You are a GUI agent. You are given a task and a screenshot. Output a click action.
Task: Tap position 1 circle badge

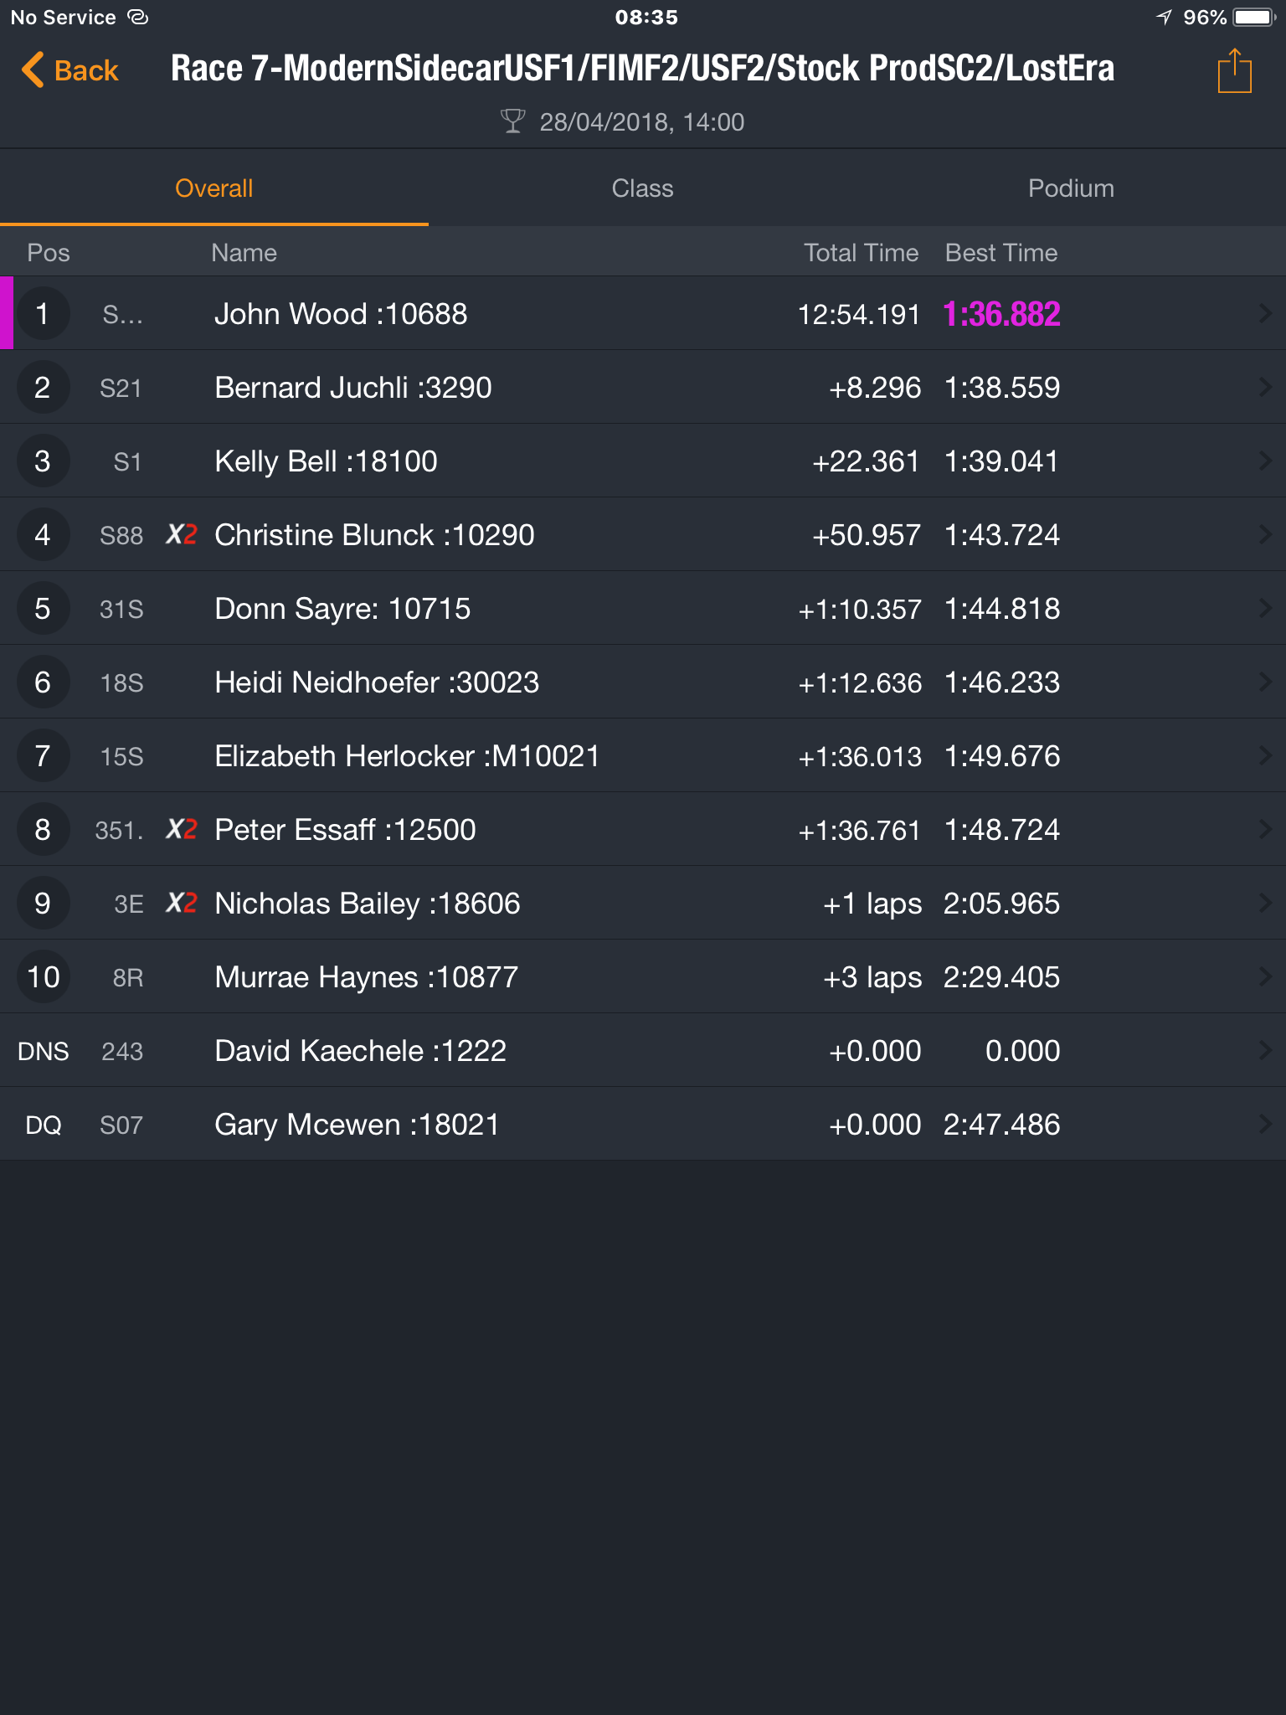[x=43, y=313]
